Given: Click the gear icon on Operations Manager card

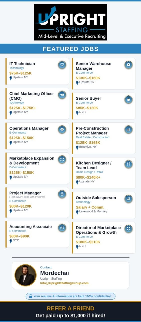Looking at the screenshot, I should click(x=62, y=130).
